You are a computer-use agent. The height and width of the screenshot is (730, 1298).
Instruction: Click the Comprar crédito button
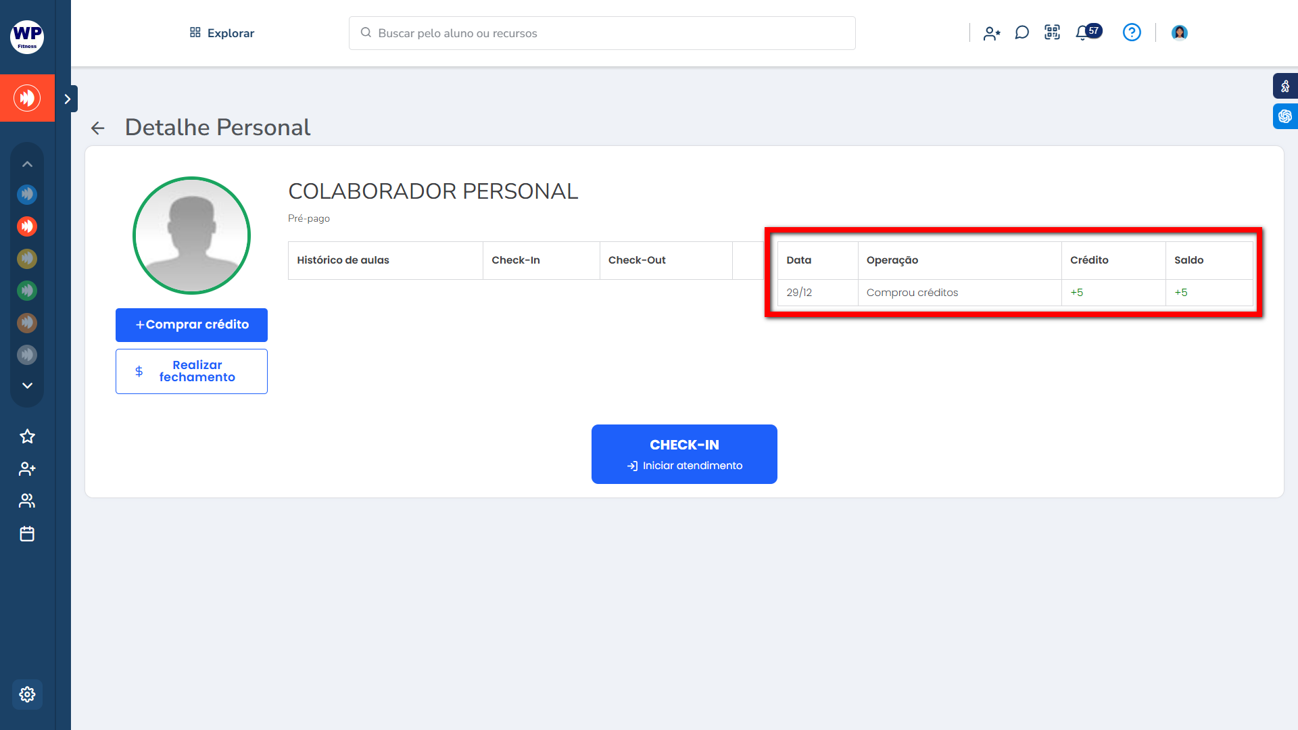[191, 324]
